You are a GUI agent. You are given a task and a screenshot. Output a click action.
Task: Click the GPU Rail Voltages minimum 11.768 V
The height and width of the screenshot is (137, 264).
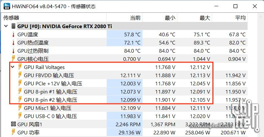[x=165, y=67]
